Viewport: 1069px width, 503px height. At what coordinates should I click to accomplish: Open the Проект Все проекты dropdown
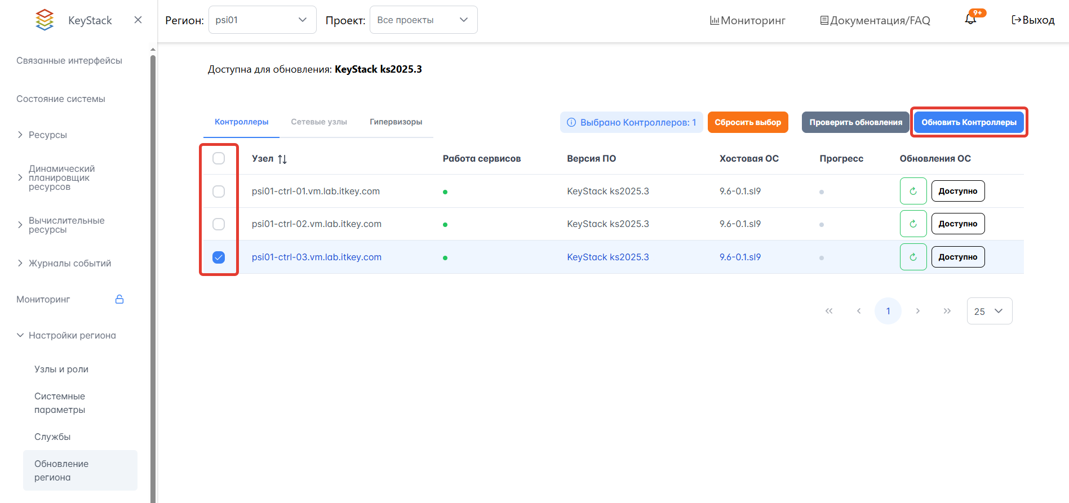(x=423, y=20)
